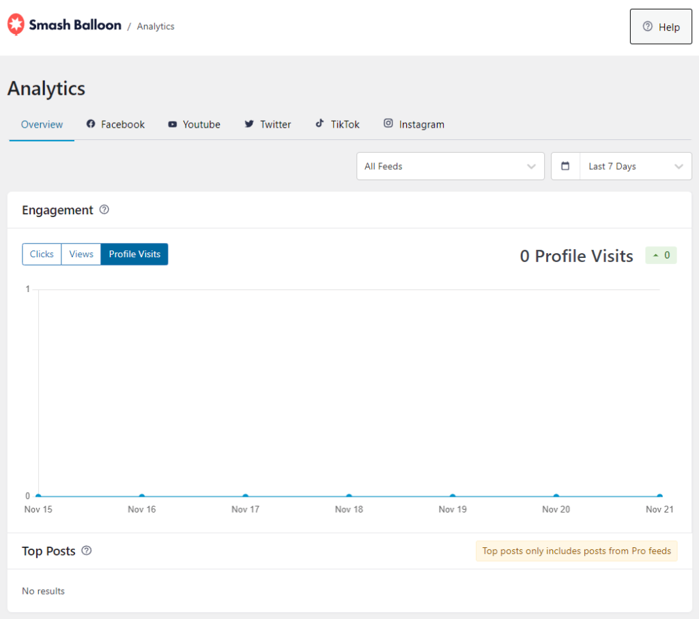Click the Analytics breadcrumb link
The width and height of the screenshot is (699, 619).
[x=156, y=27]
